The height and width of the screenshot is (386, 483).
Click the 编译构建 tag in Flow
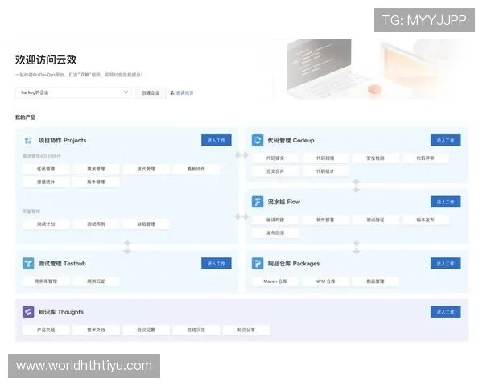tap(275, 220)
